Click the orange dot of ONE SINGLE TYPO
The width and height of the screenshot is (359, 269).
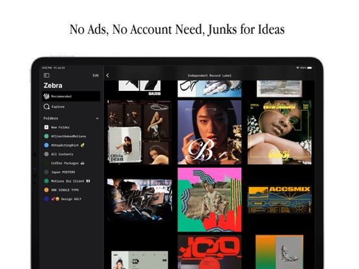click(46, 190)
